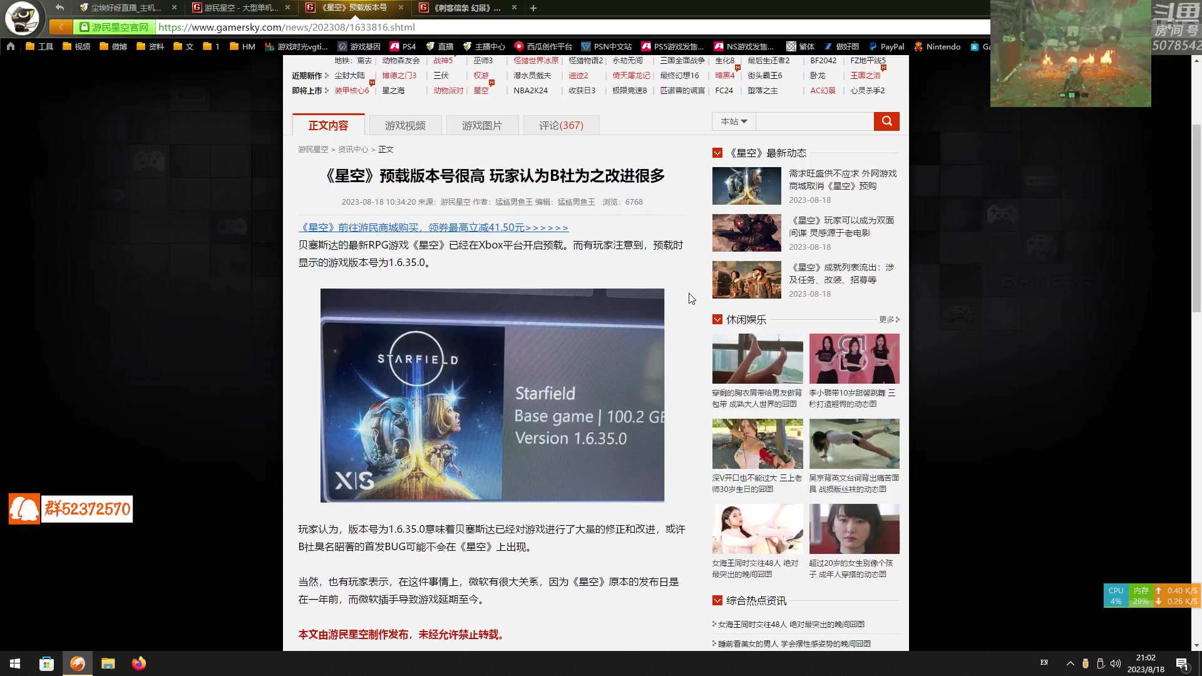The height and width of the screenshot is (676, 1202).
Task: Click the red search magnifier button
Action: [886, 121]
